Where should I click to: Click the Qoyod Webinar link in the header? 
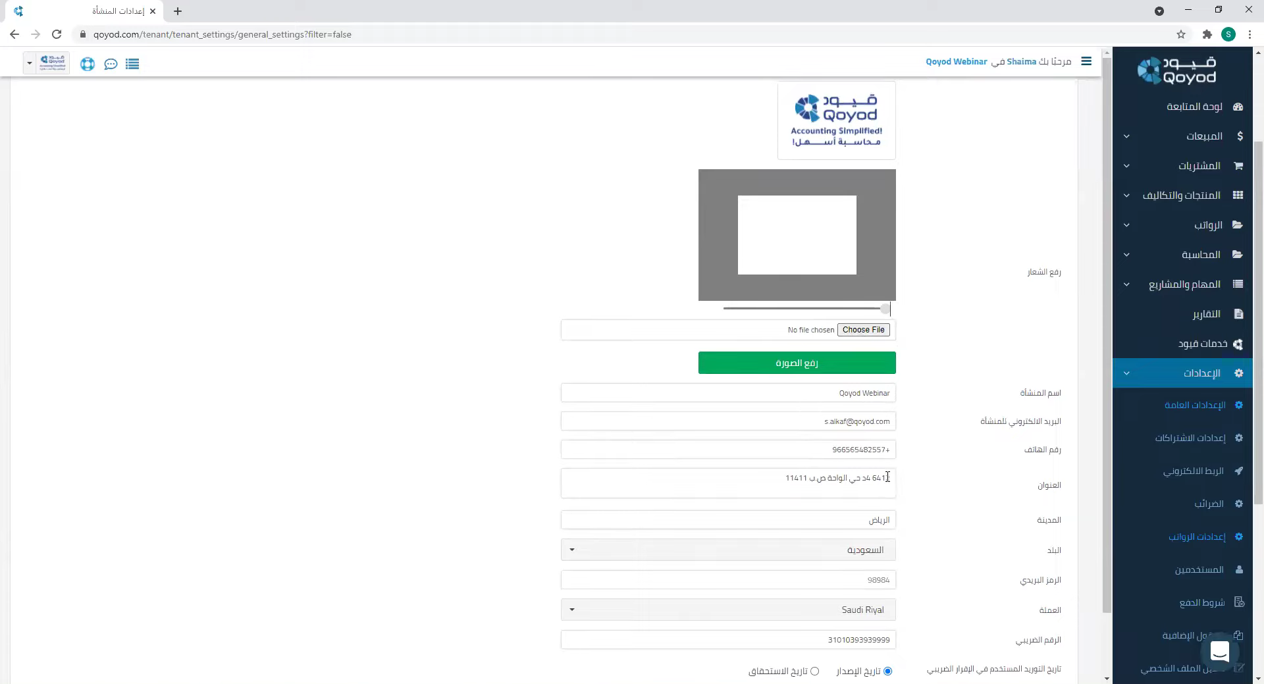tap(955, 61)
